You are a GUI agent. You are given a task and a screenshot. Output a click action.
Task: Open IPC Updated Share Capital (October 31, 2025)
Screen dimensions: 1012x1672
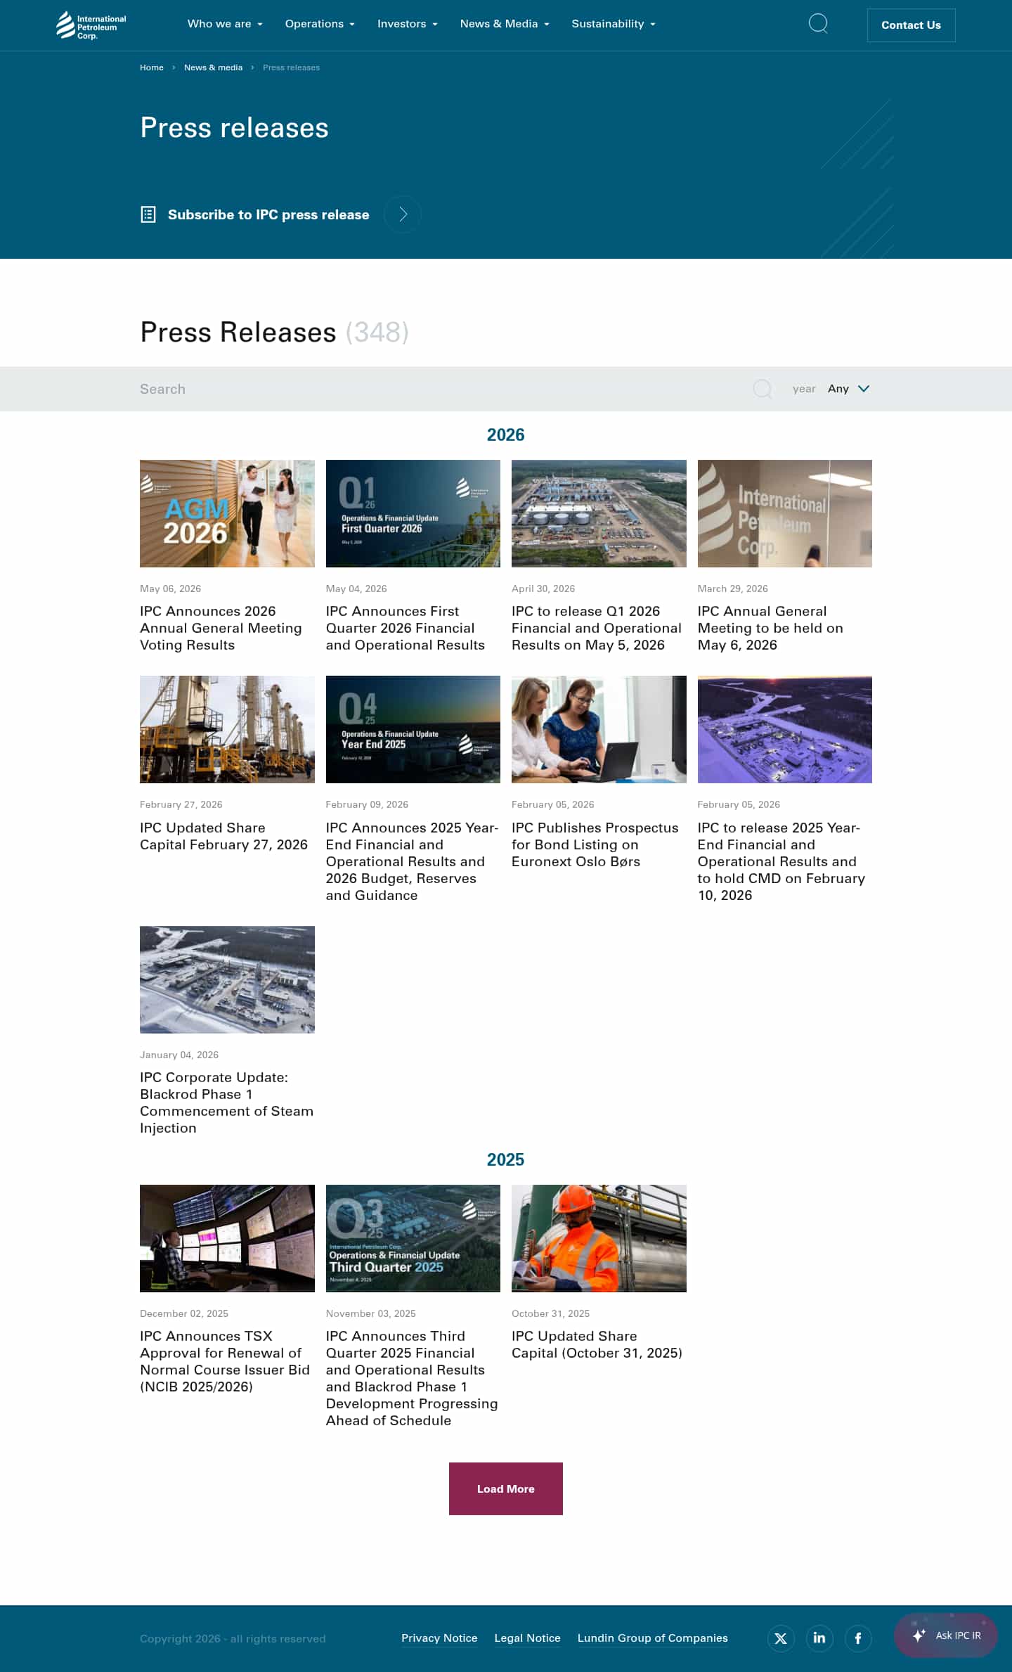click(597, 1344)
